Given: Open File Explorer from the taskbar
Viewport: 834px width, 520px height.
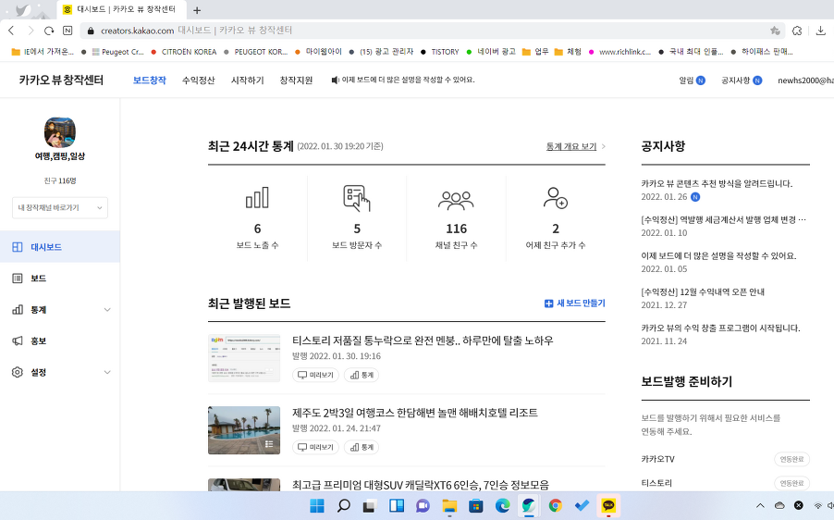Looking at the screenshot, I should (x=449, y=505).
